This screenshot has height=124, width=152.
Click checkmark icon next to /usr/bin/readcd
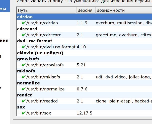[x=24, y=101]
